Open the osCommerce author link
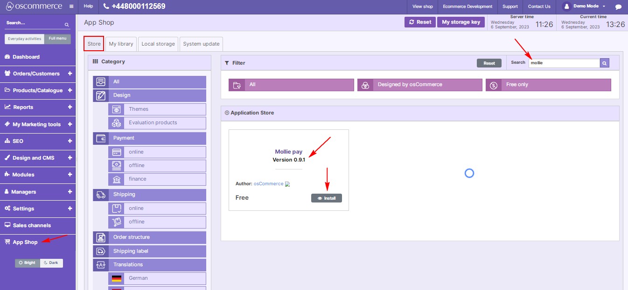This screenshot has height=290, width=628. [x=268, y=184]
